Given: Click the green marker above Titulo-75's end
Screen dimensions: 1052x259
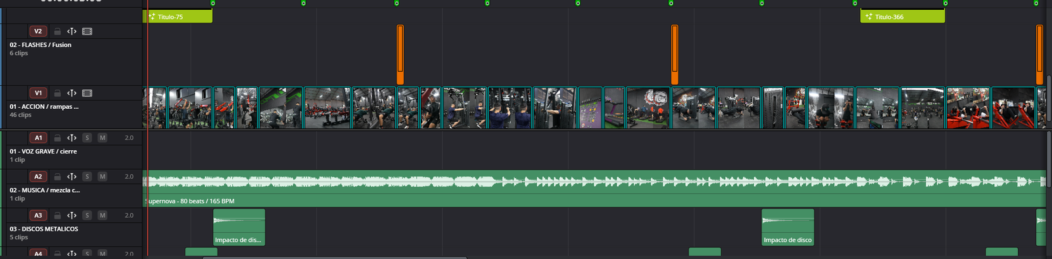Looking at the screenshot, I should 212,3.
